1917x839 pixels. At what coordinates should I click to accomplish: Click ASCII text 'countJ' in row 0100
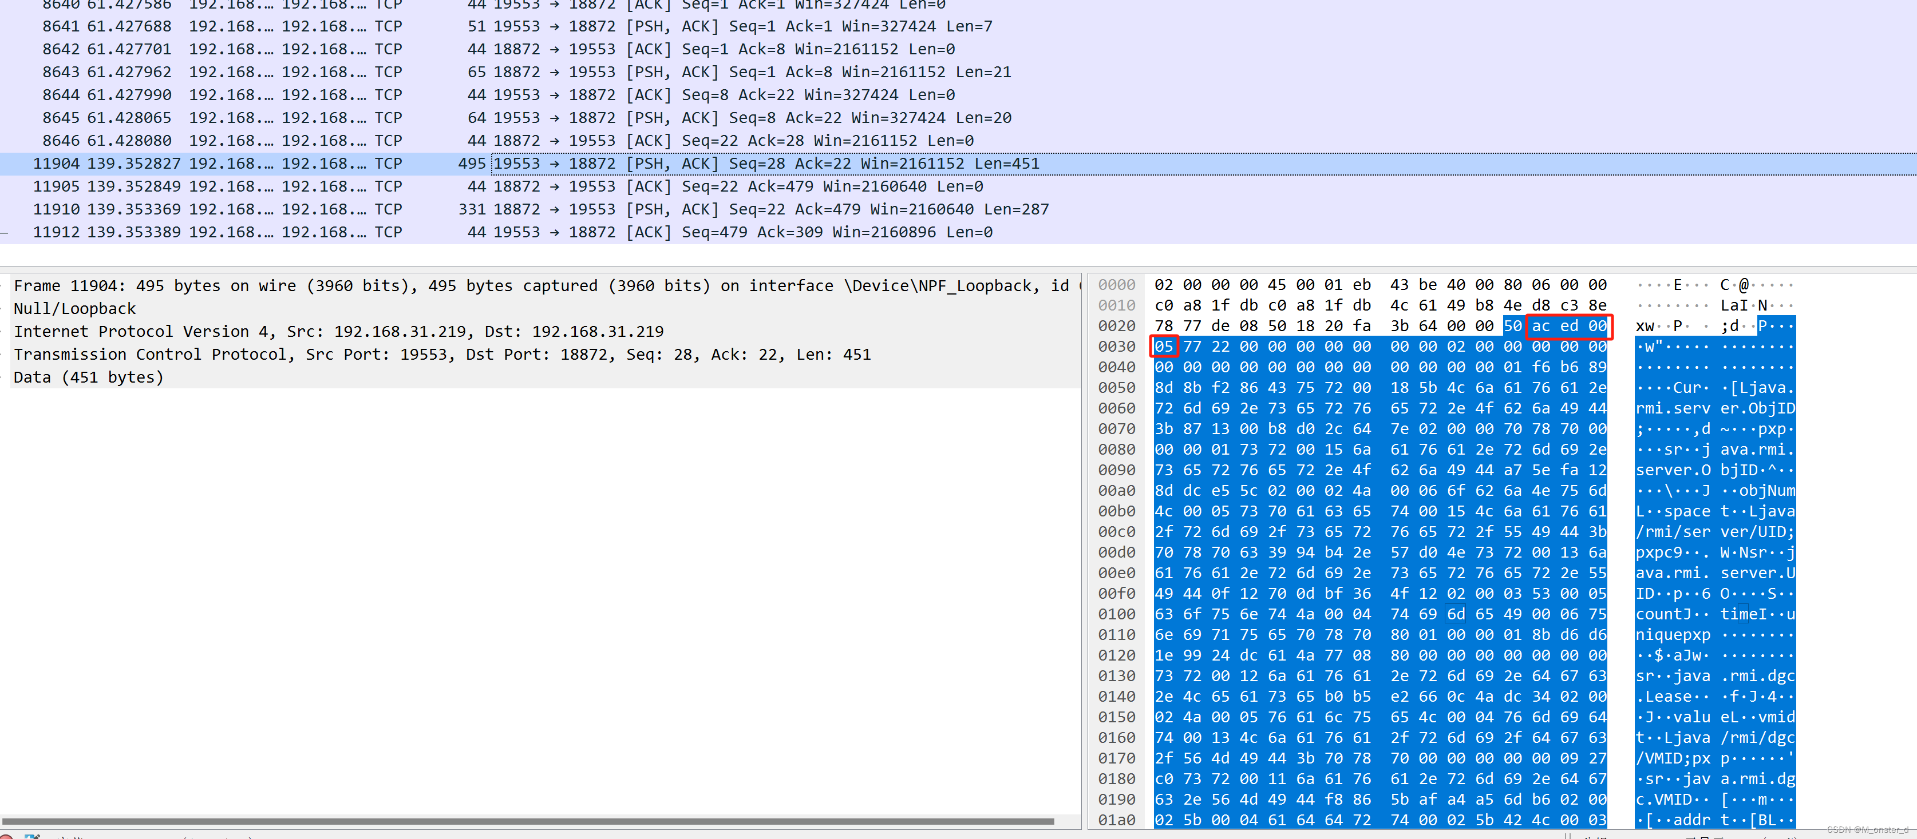point(1664,614)
